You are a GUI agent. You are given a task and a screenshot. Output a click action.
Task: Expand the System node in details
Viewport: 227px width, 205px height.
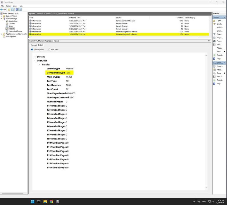(35, 57)
